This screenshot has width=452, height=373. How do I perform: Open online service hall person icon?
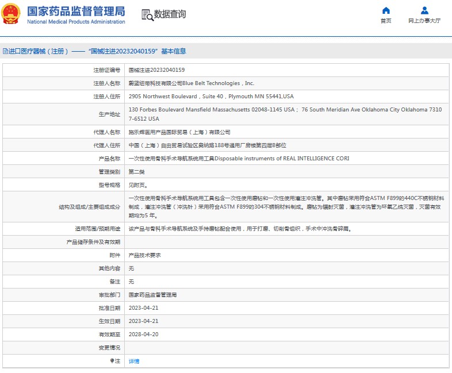tap(424, 11)
